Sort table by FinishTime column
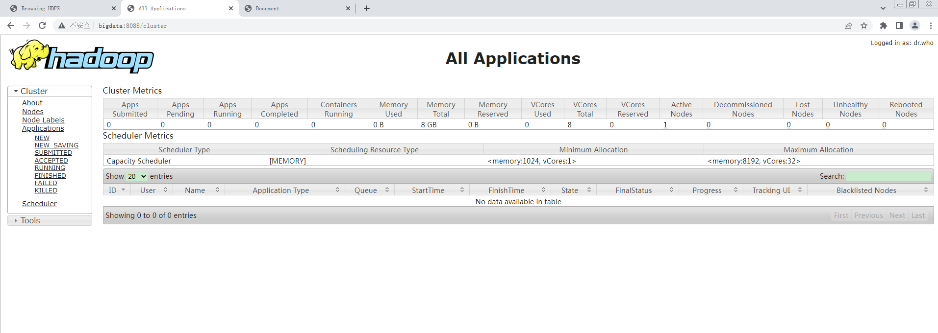Screen dimensions: 938x333 510,190
